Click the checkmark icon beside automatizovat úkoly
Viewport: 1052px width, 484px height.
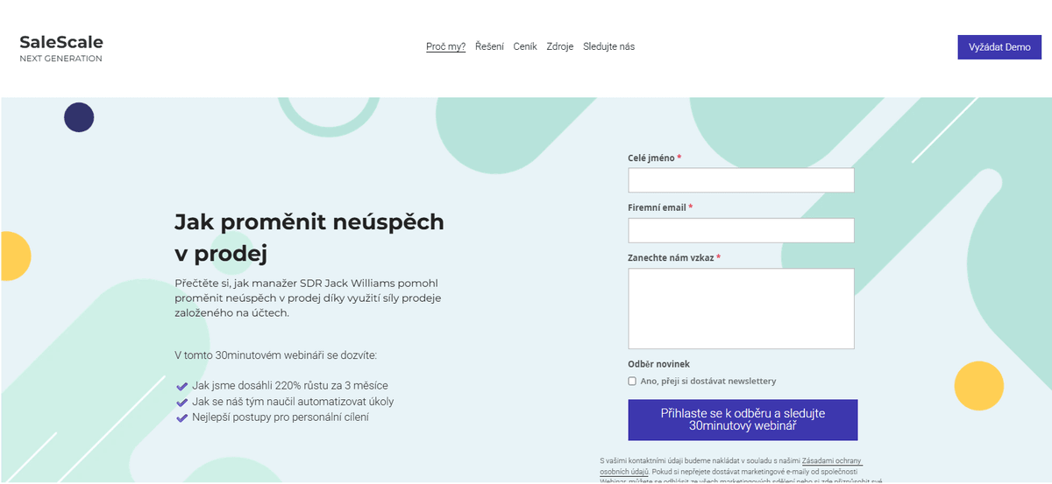tap(182, 402)
